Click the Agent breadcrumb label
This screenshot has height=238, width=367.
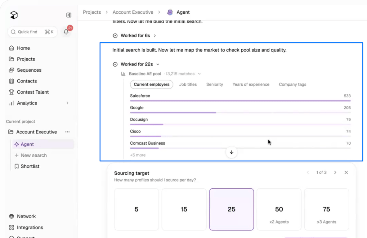(183, 12)
